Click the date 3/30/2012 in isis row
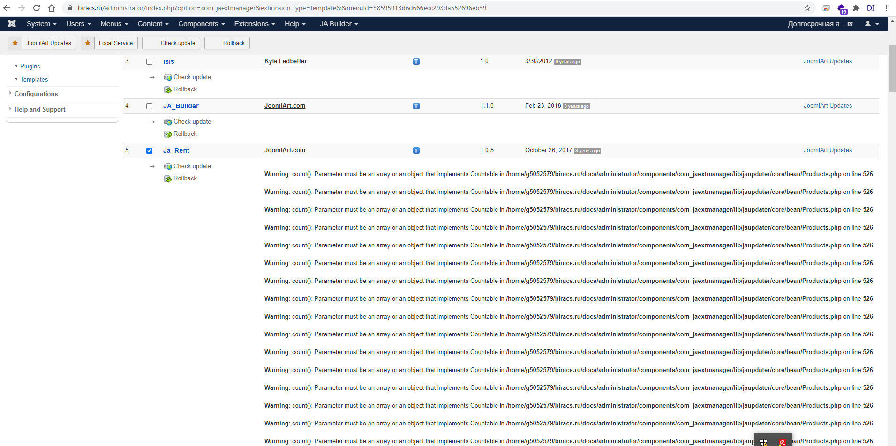Viewport: 896px width, 446px height. click(x=539, y=61)
